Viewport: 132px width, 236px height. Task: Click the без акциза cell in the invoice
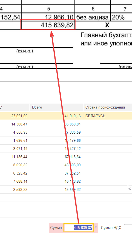(93, 17)
